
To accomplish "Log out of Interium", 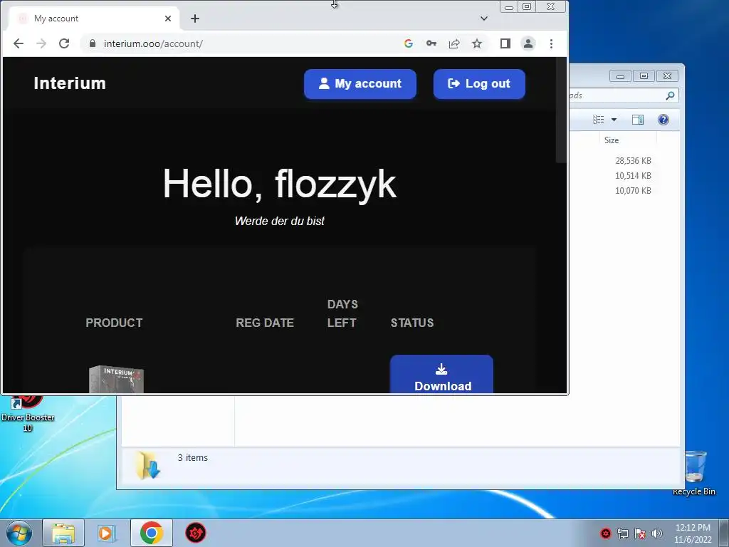I will [479, 84].
